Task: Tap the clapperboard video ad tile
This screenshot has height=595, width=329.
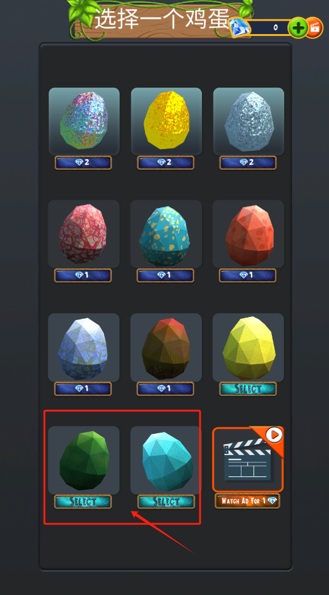Action: click(248, 459)
